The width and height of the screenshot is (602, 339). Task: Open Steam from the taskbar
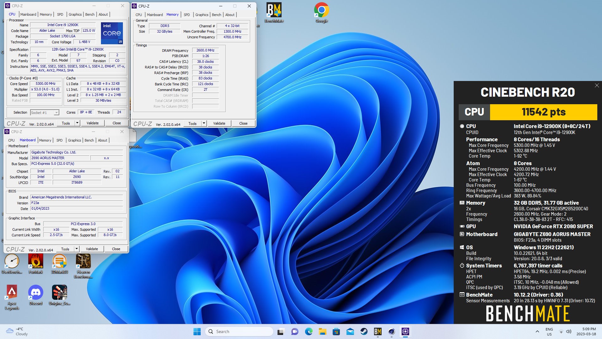point(364,331)
